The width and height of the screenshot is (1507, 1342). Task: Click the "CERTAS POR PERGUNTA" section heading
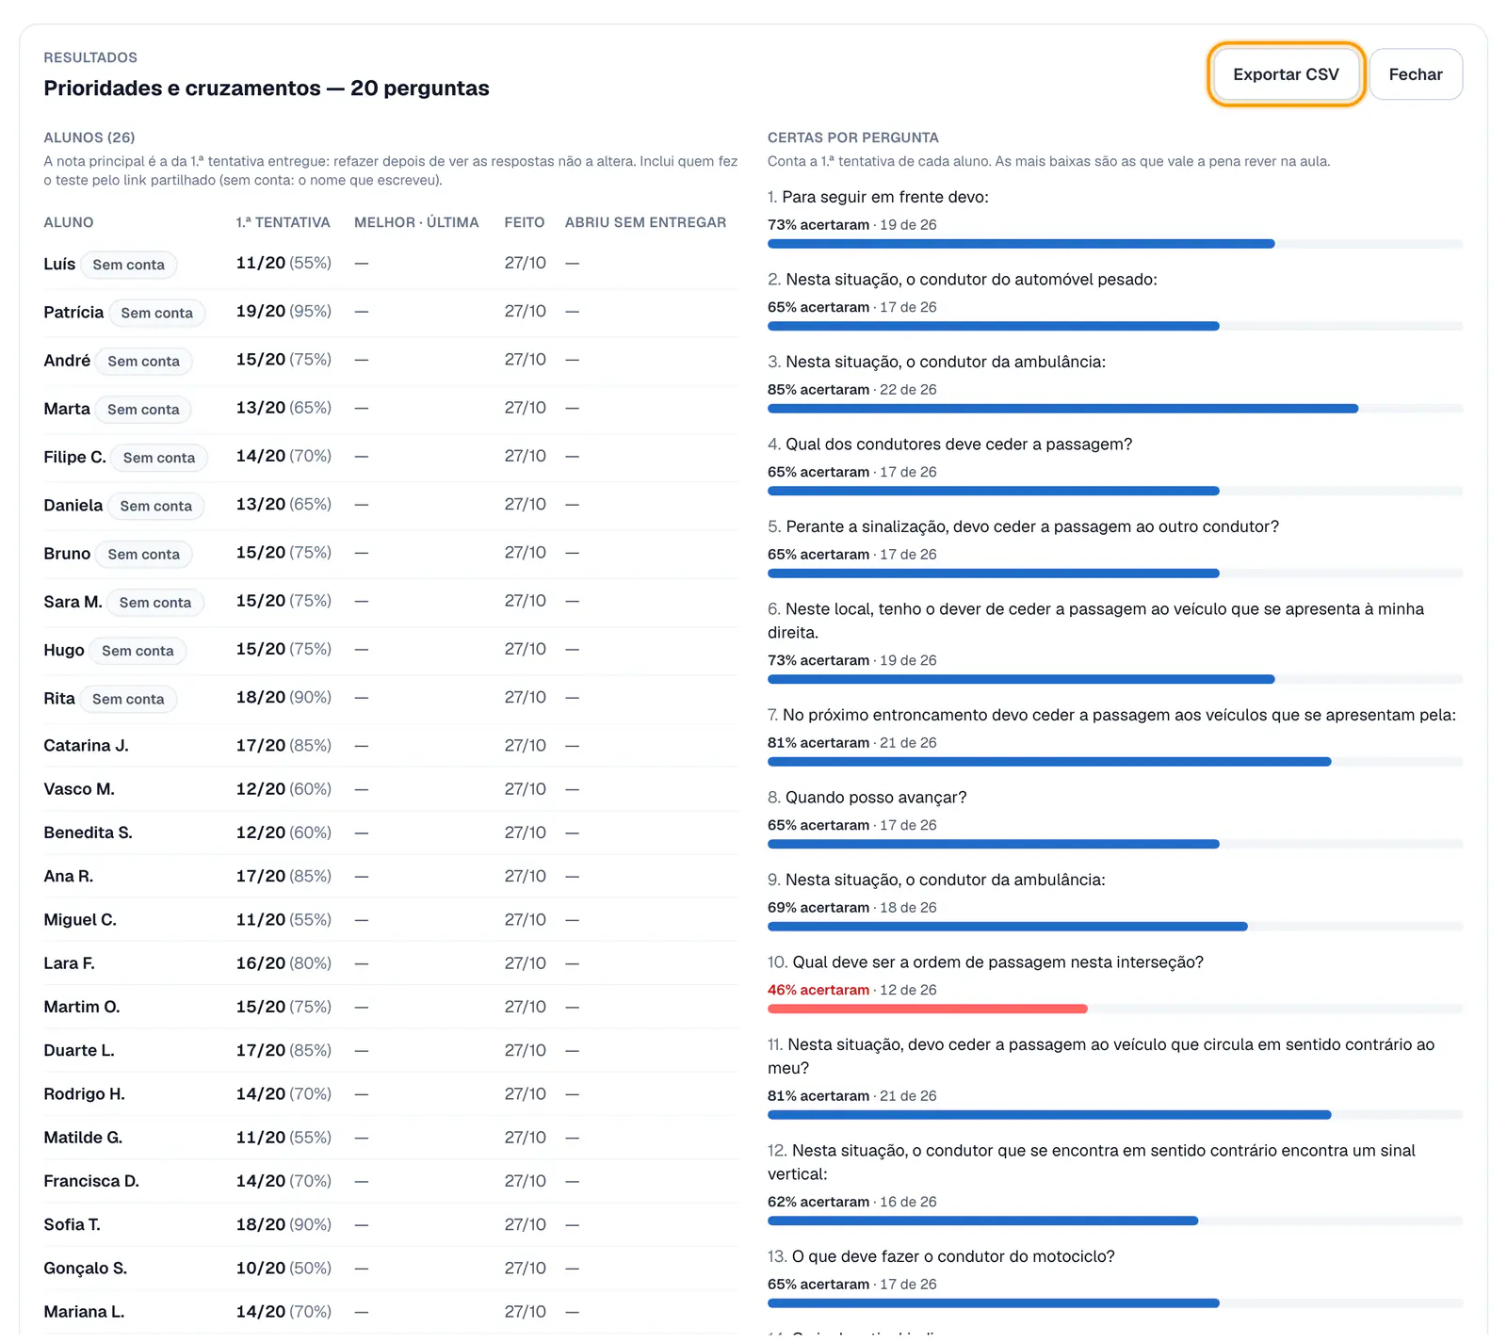click(853, 137)
